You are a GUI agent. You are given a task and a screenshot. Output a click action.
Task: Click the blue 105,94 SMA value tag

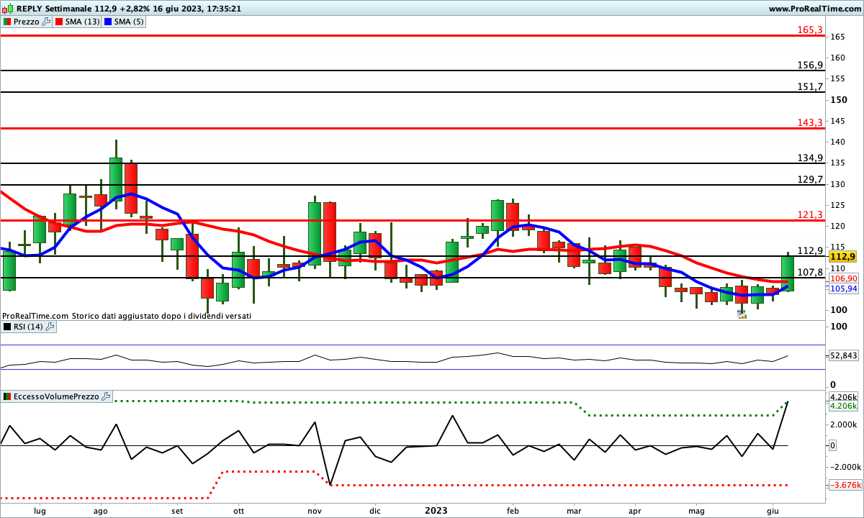coord(843,288)
